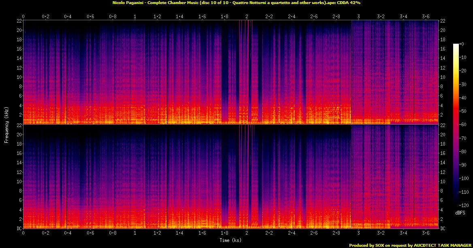This screenshot has width=473, height=248.
Task: Select the +0 label on dBFS scale
Action: [464, 44]
